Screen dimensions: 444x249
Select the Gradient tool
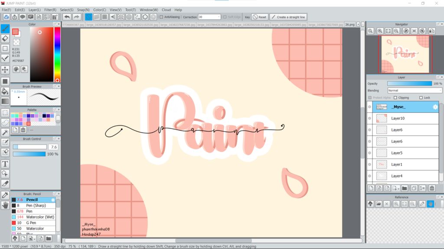(5, 101)
